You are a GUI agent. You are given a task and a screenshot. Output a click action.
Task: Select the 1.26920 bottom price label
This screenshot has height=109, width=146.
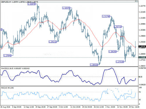[x=94, y=65]
